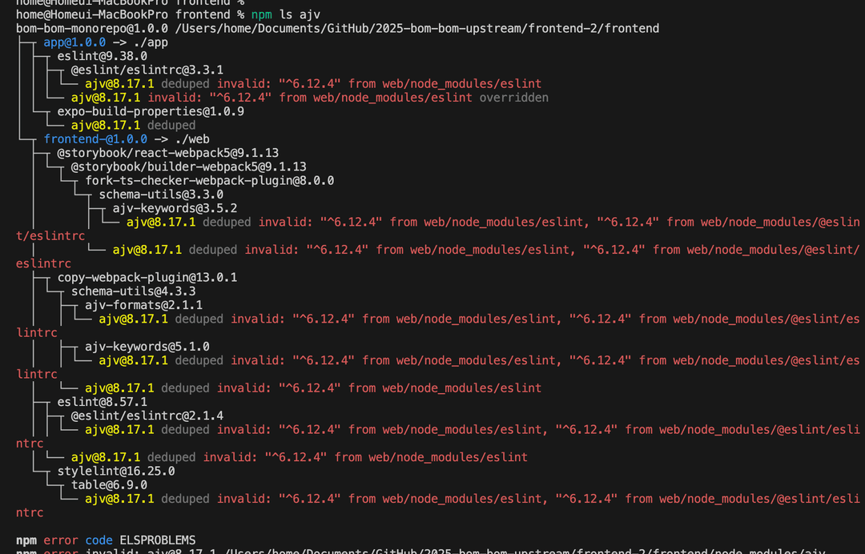The width and height of the screenshot is (865, 554).
Task: Click the 'bom-bom-monorepo@1.0.0' root package name
Action: [92, 28]
